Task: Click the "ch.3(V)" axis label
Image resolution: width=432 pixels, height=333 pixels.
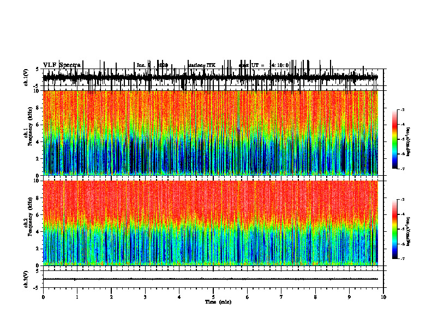Action: point(26,280)
